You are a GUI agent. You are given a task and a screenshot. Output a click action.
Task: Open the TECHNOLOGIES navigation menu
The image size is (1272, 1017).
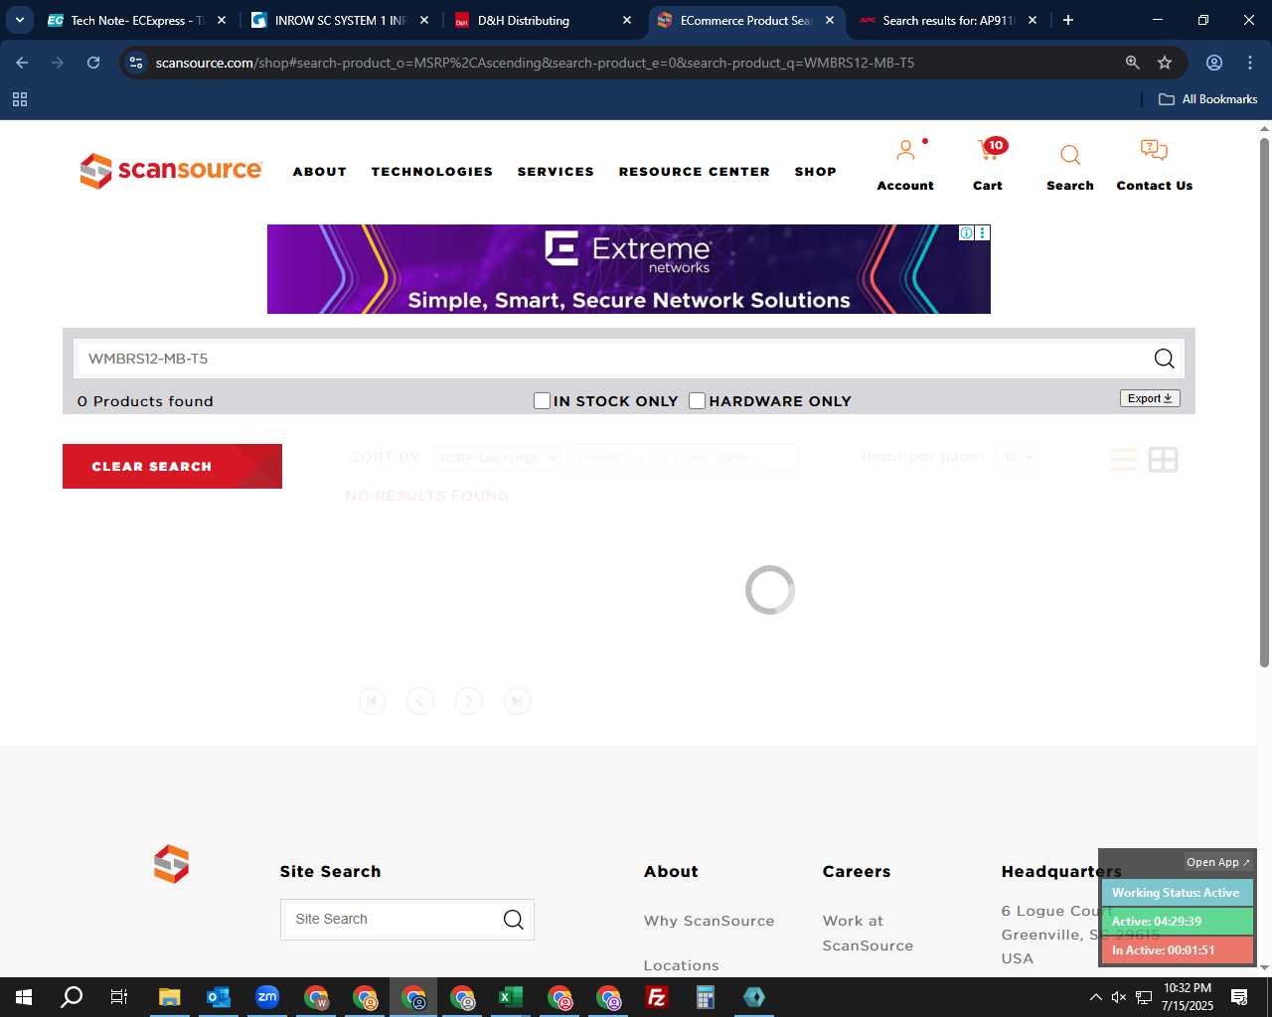click(432, 172)
